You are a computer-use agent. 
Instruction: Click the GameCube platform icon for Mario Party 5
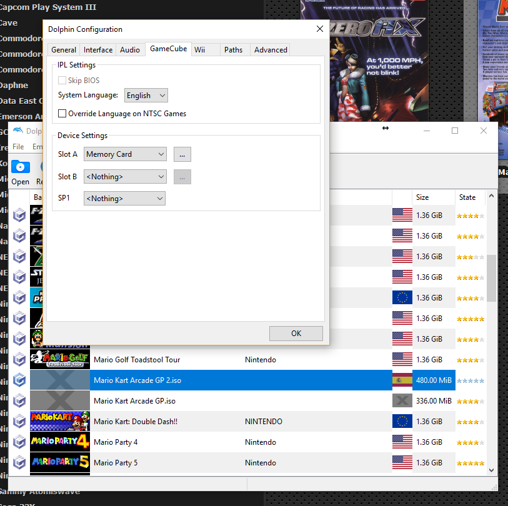click(19, 463)
